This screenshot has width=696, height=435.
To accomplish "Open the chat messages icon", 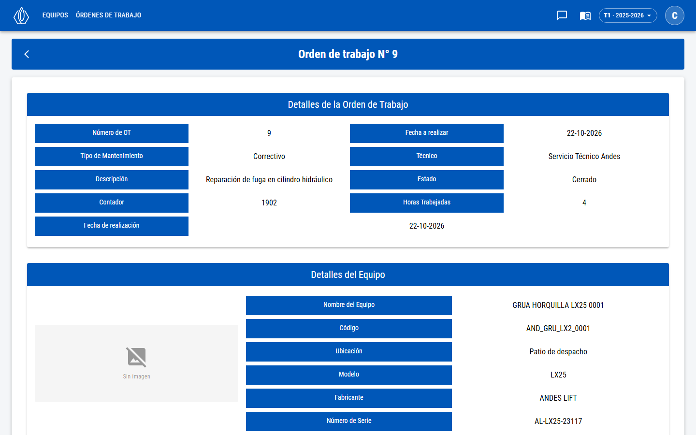I will (x=562, y=15).
